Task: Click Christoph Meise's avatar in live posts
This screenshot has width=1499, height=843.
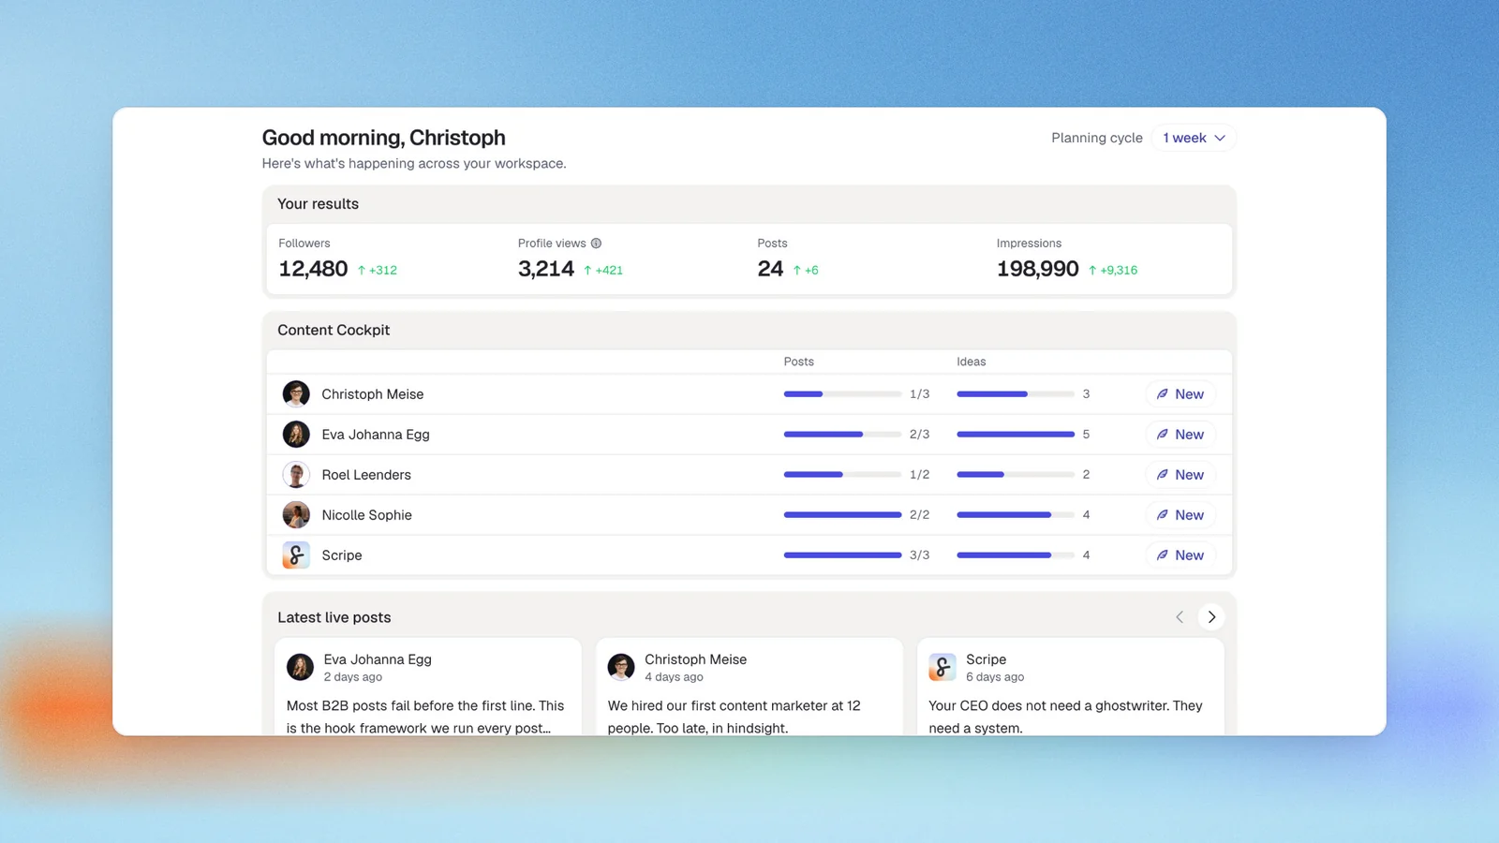Action: pos(621,667)
